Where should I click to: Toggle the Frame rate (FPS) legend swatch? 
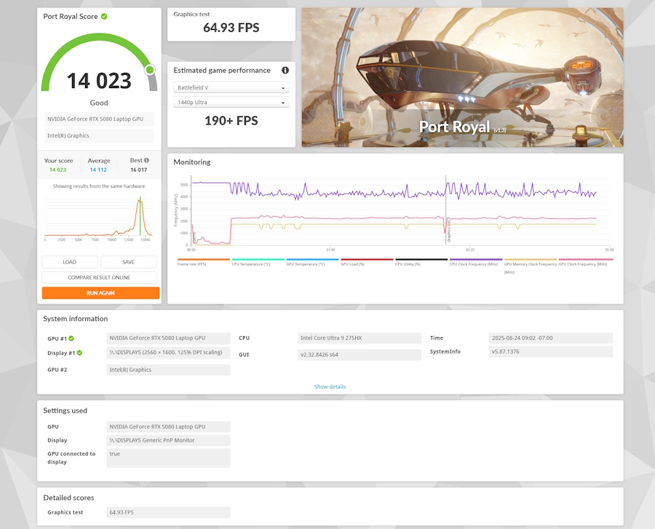pyautogui.click(x=204, y=259)
